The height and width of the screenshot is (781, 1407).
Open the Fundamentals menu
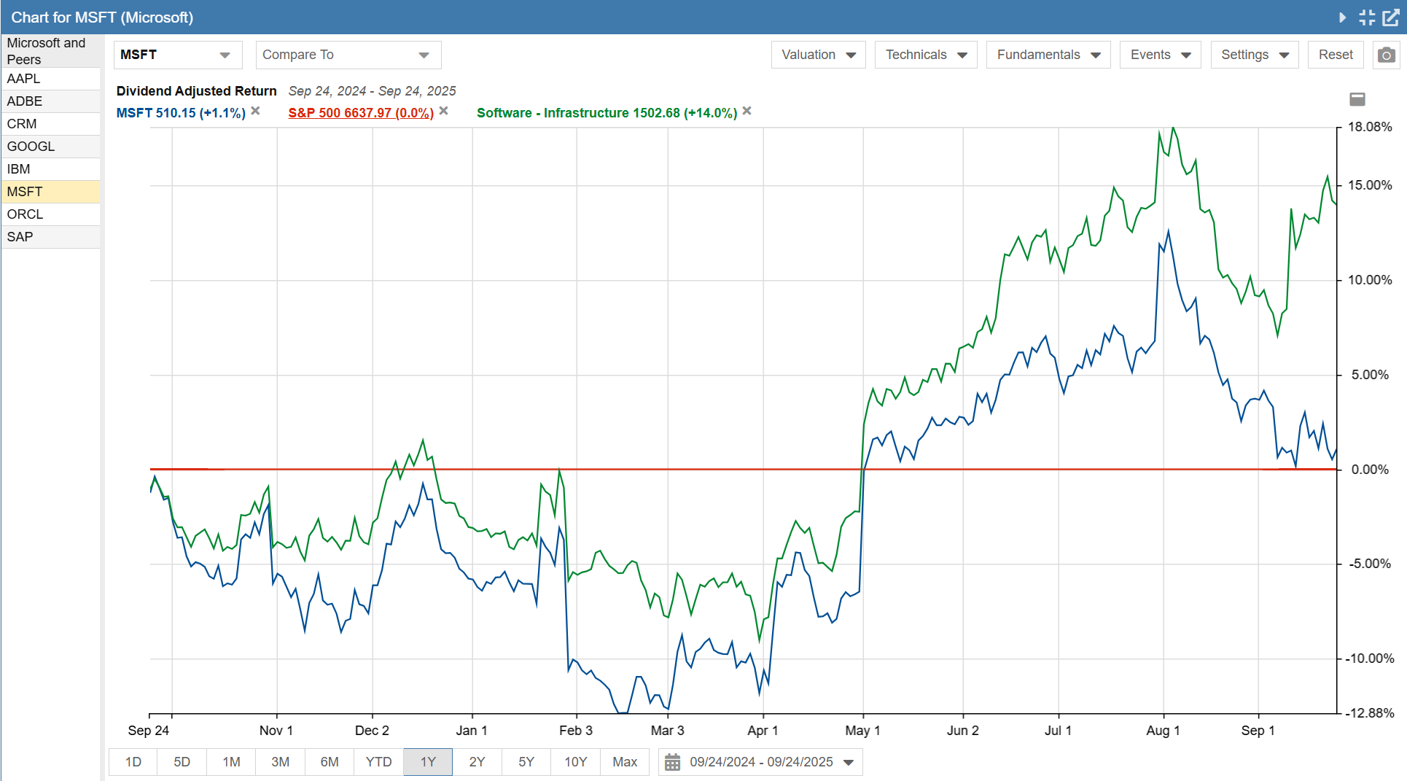1048,55
